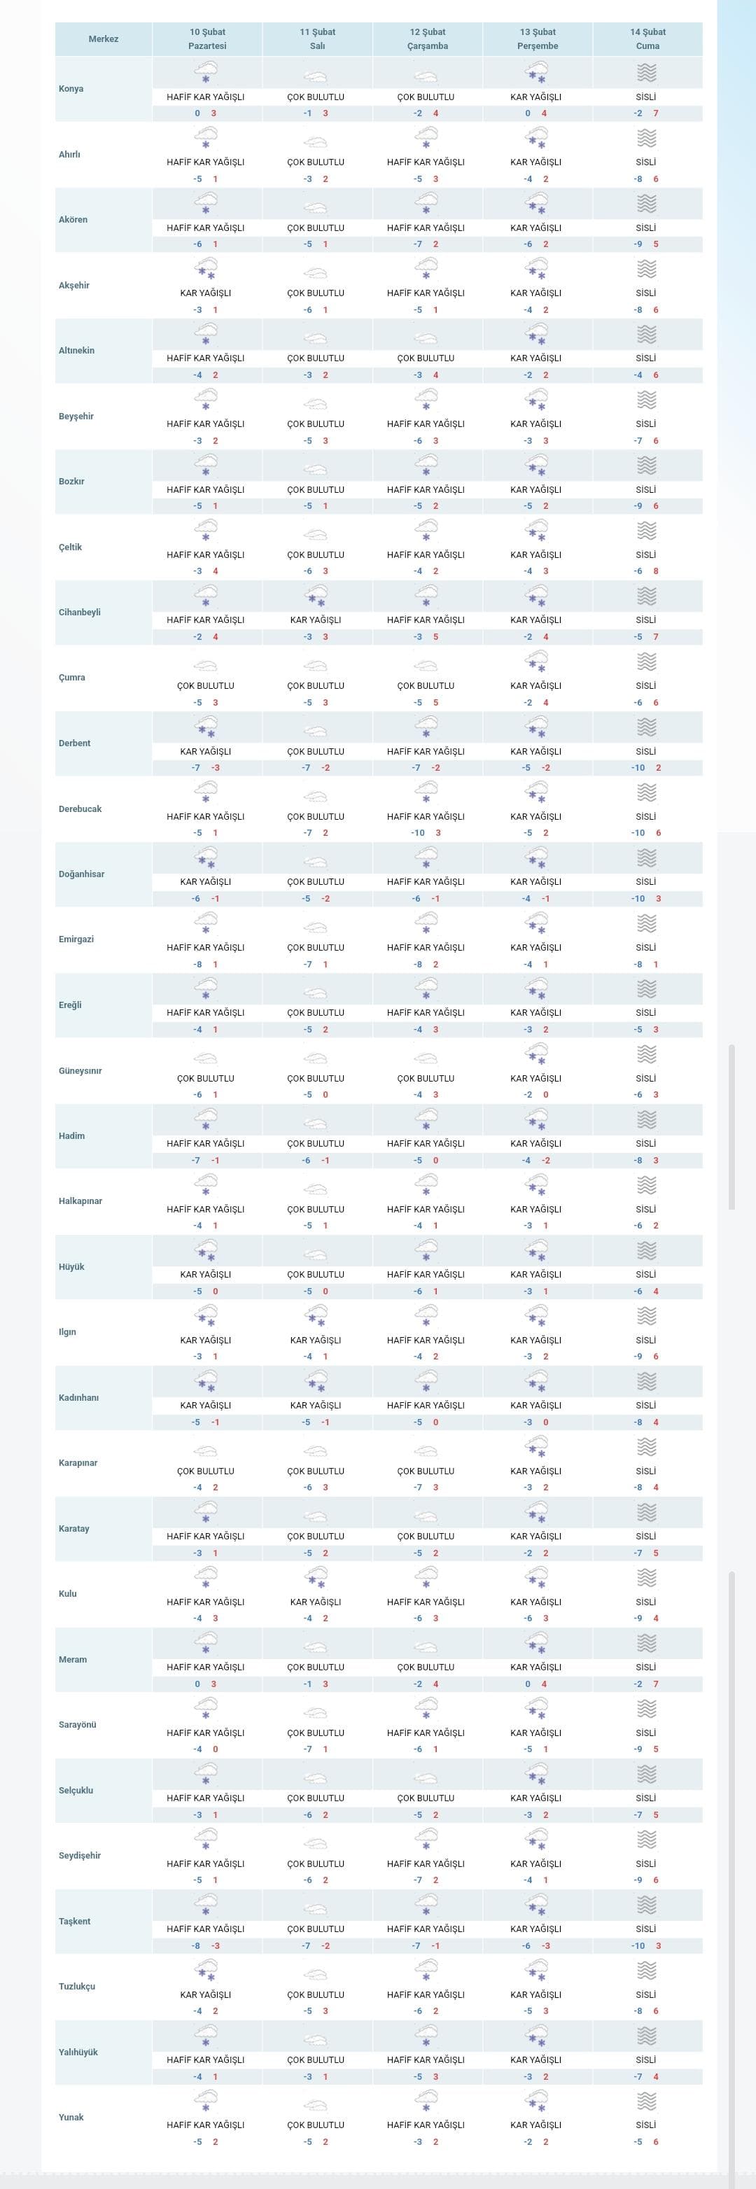Click Tuzlukçu's snow icon for 10 Şubat
The width and height of the screenshot is (756, 2189).
[x=206, y=1970]
